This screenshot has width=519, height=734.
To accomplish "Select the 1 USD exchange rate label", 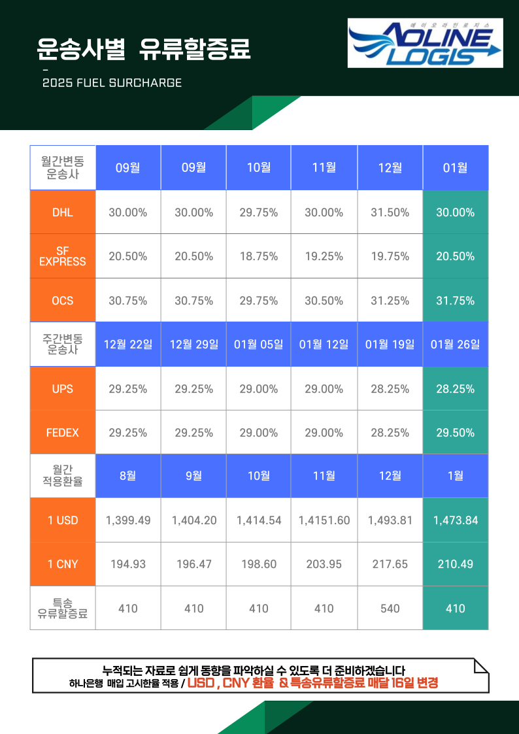I will click(63, 520).
